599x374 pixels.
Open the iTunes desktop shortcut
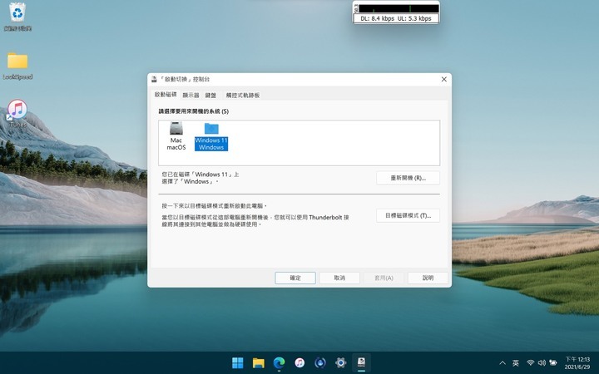(17, 111)
